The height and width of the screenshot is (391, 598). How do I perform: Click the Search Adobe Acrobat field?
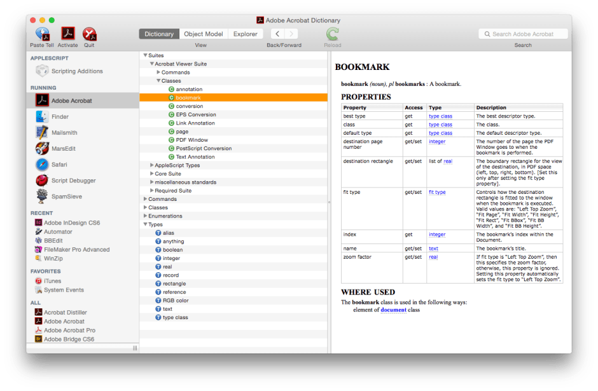(x=523, y=34)
